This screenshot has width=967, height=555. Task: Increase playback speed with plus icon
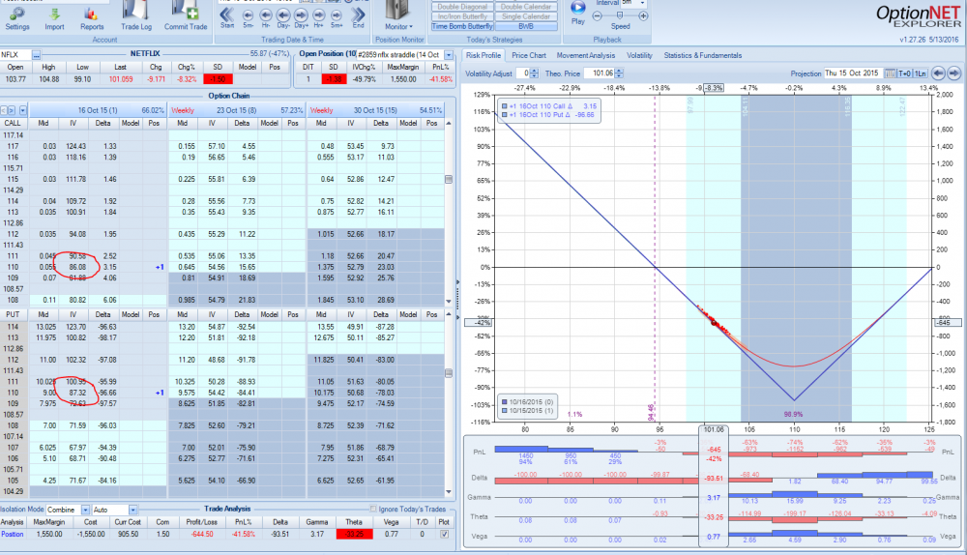point(643,16)
